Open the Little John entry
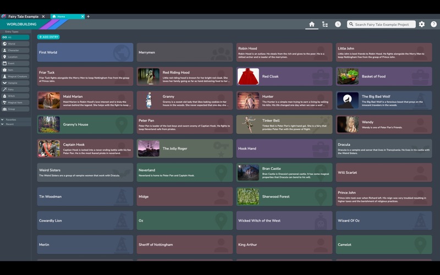 (384, 52)
